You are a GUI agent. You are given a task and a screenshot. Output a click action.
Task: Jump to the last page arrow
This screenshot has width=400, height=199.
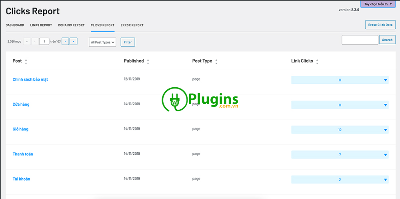pos(73,41)
